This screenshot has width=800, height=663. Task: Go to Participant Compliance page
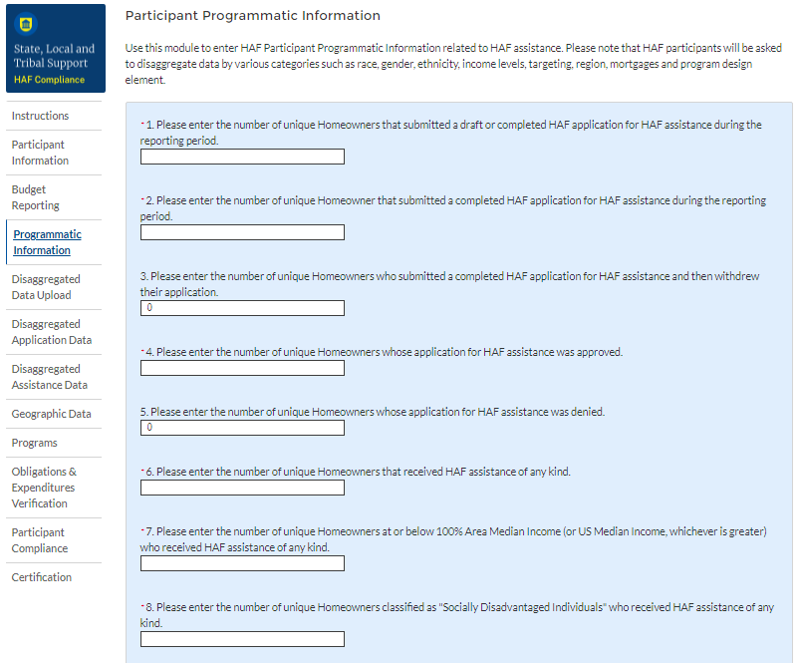[40, 540]
